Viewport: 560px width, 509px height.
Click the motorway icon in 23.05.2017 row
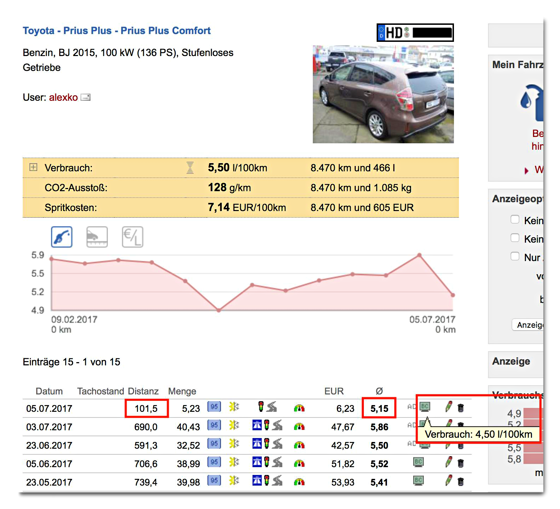257,480
